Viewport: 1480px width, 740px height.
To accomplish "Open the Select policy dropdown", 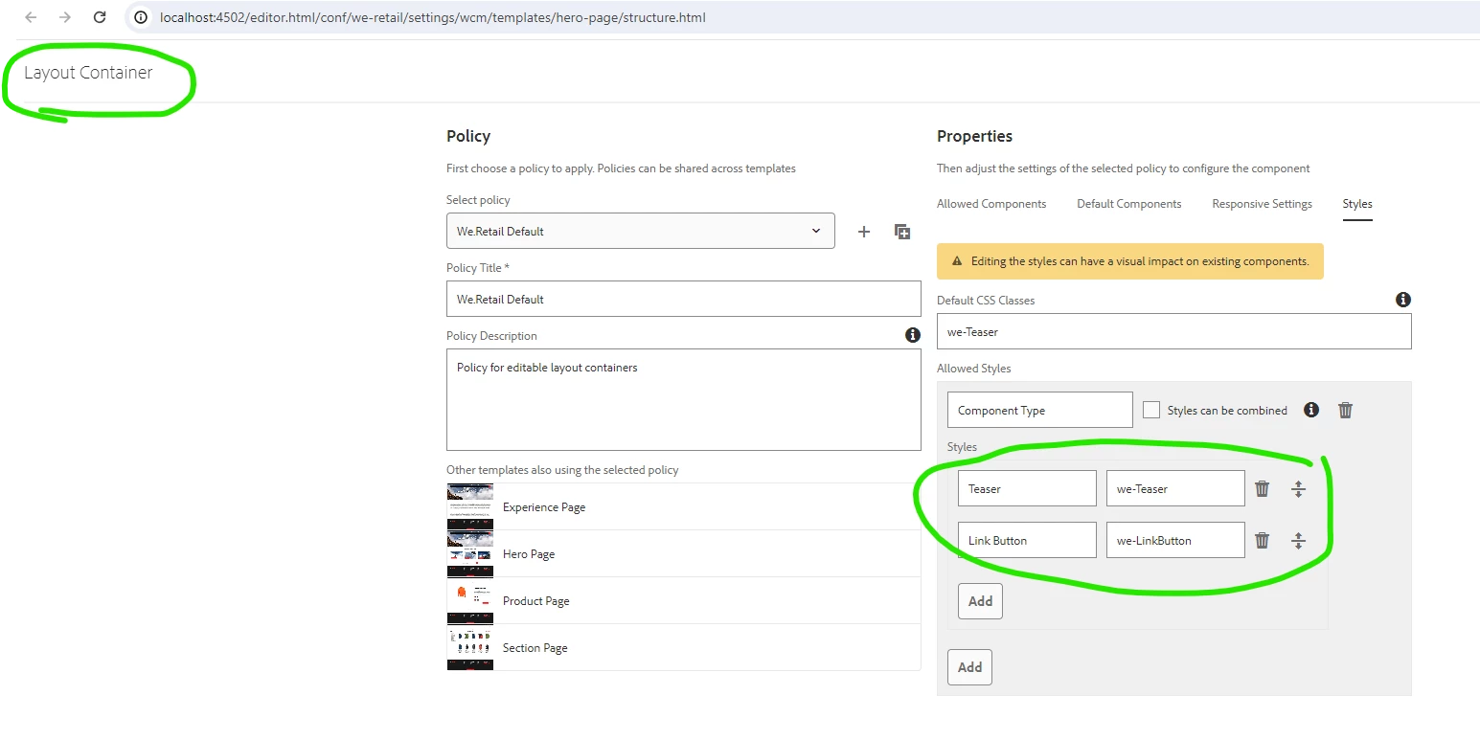I will coord(641,231).
